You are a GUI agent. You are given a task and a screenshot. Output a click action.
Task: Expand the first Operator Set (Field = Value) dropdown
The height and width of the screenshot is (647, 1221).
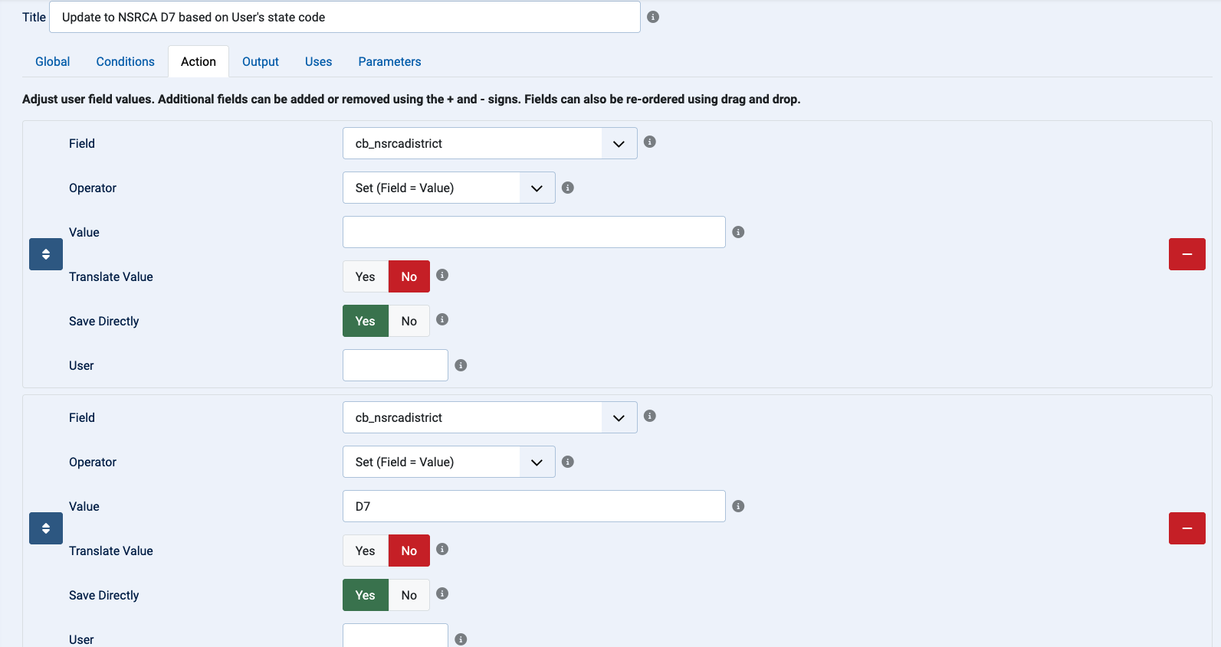[x=449, y=188]
